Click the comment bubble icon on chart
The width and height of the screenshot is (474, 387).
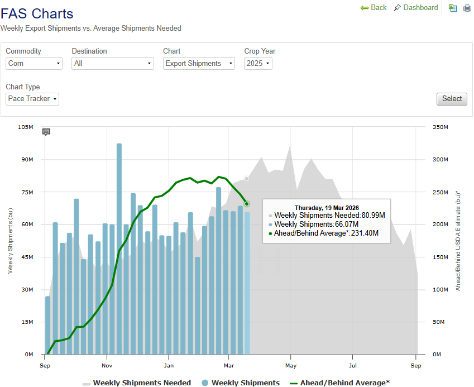(46, 132)
